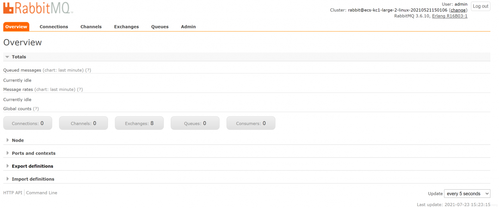Click the RabbitMQ logo
Image resolution: width=499 pixels, height=208 pixels.
click(x=38, y=8)
